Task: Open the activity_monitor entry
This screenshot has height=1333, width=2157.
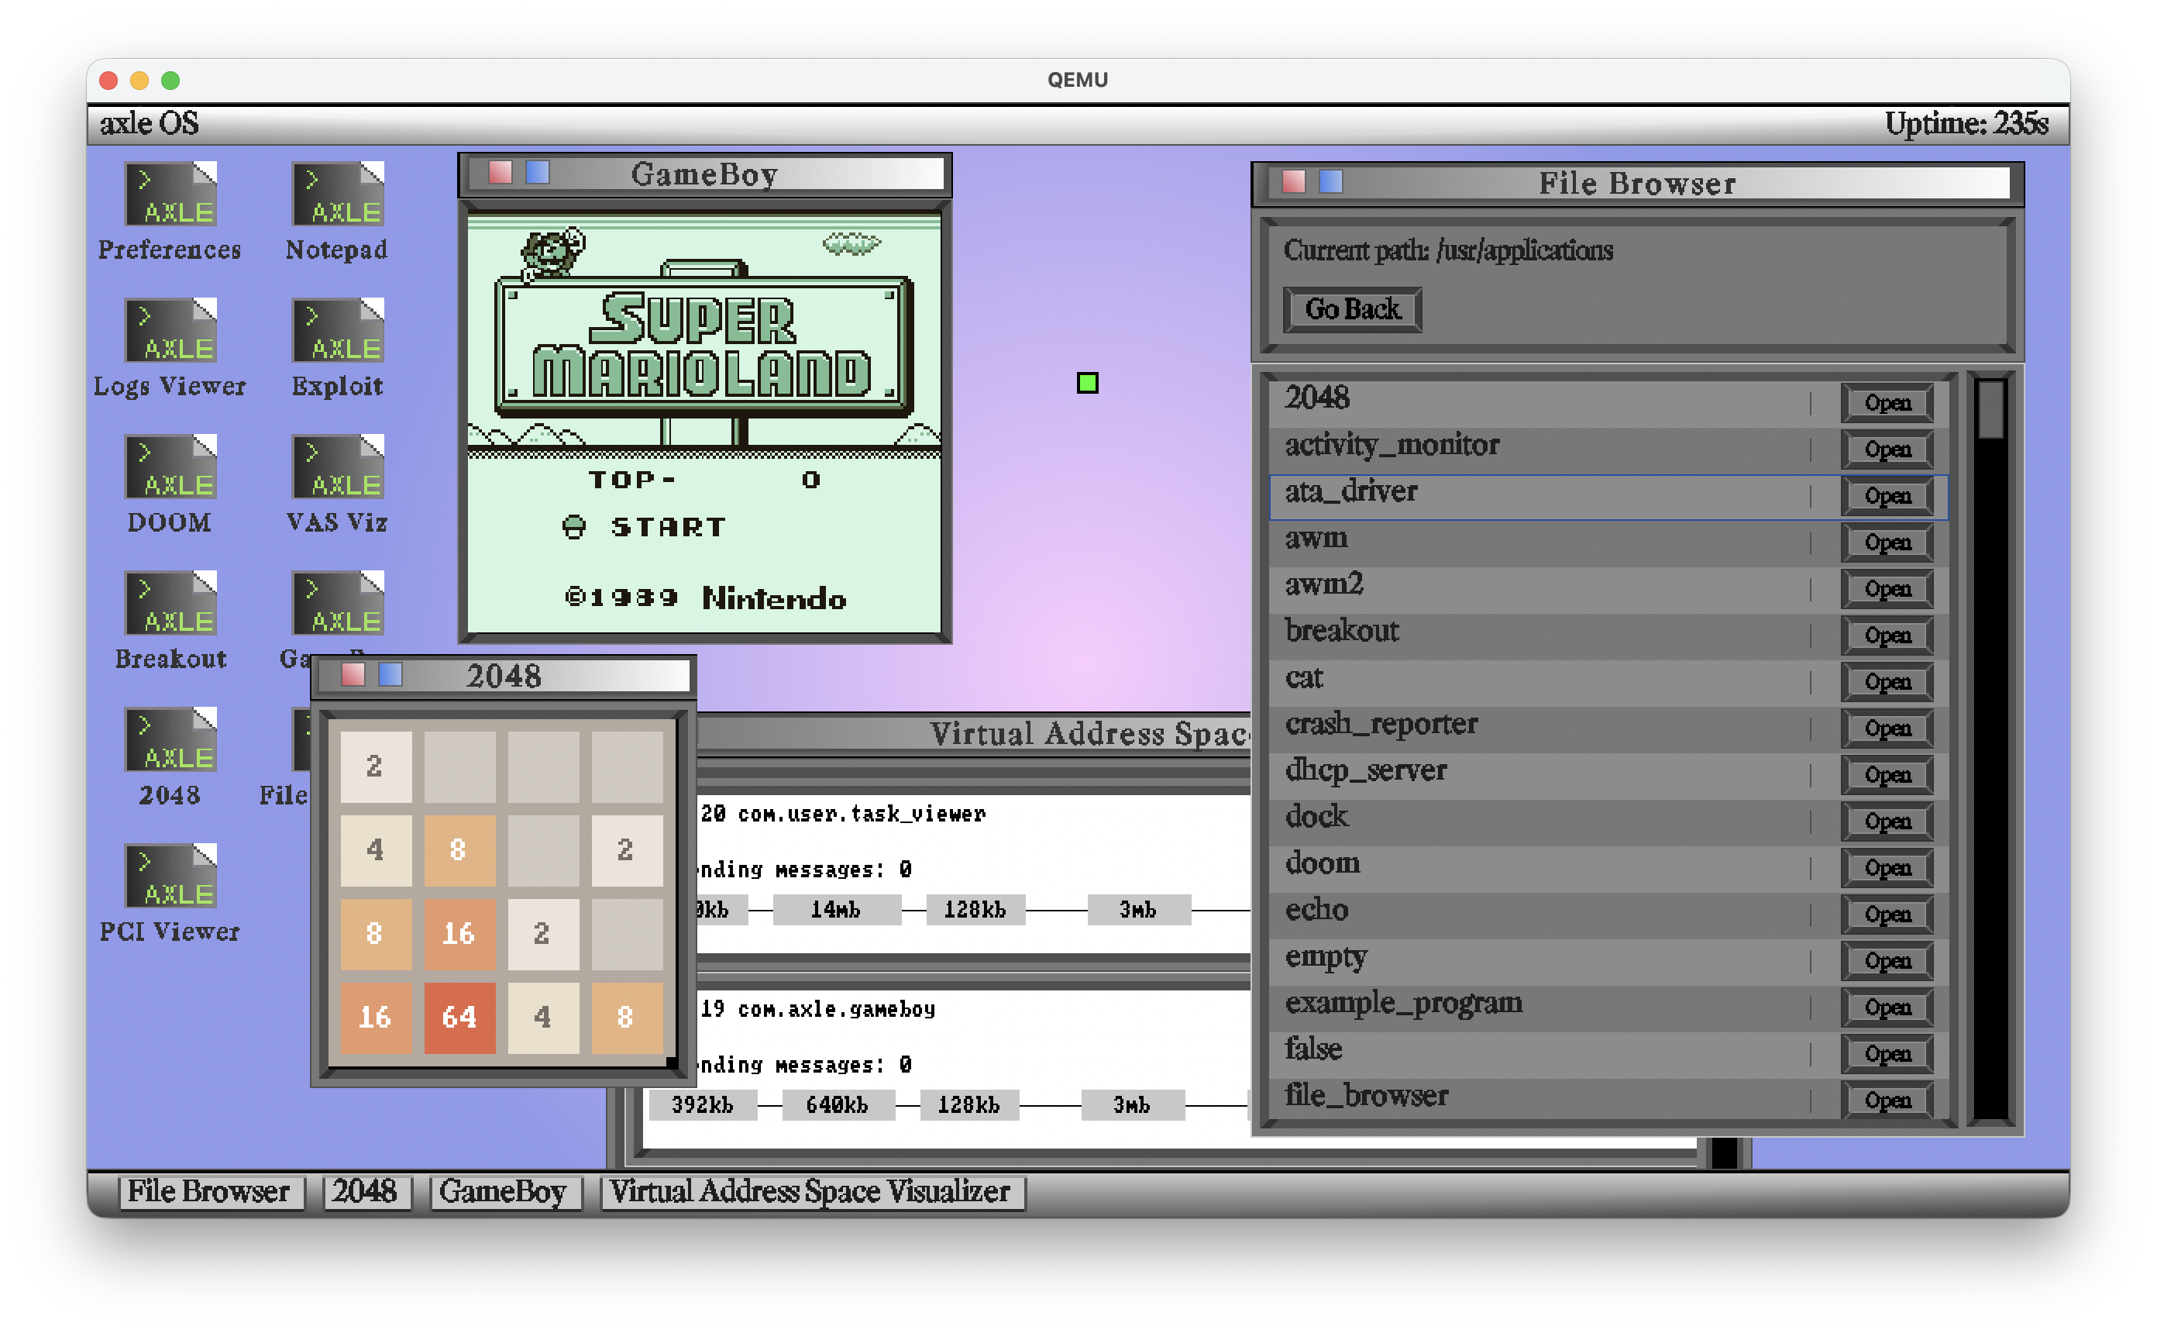Action: pos(1887,449)
